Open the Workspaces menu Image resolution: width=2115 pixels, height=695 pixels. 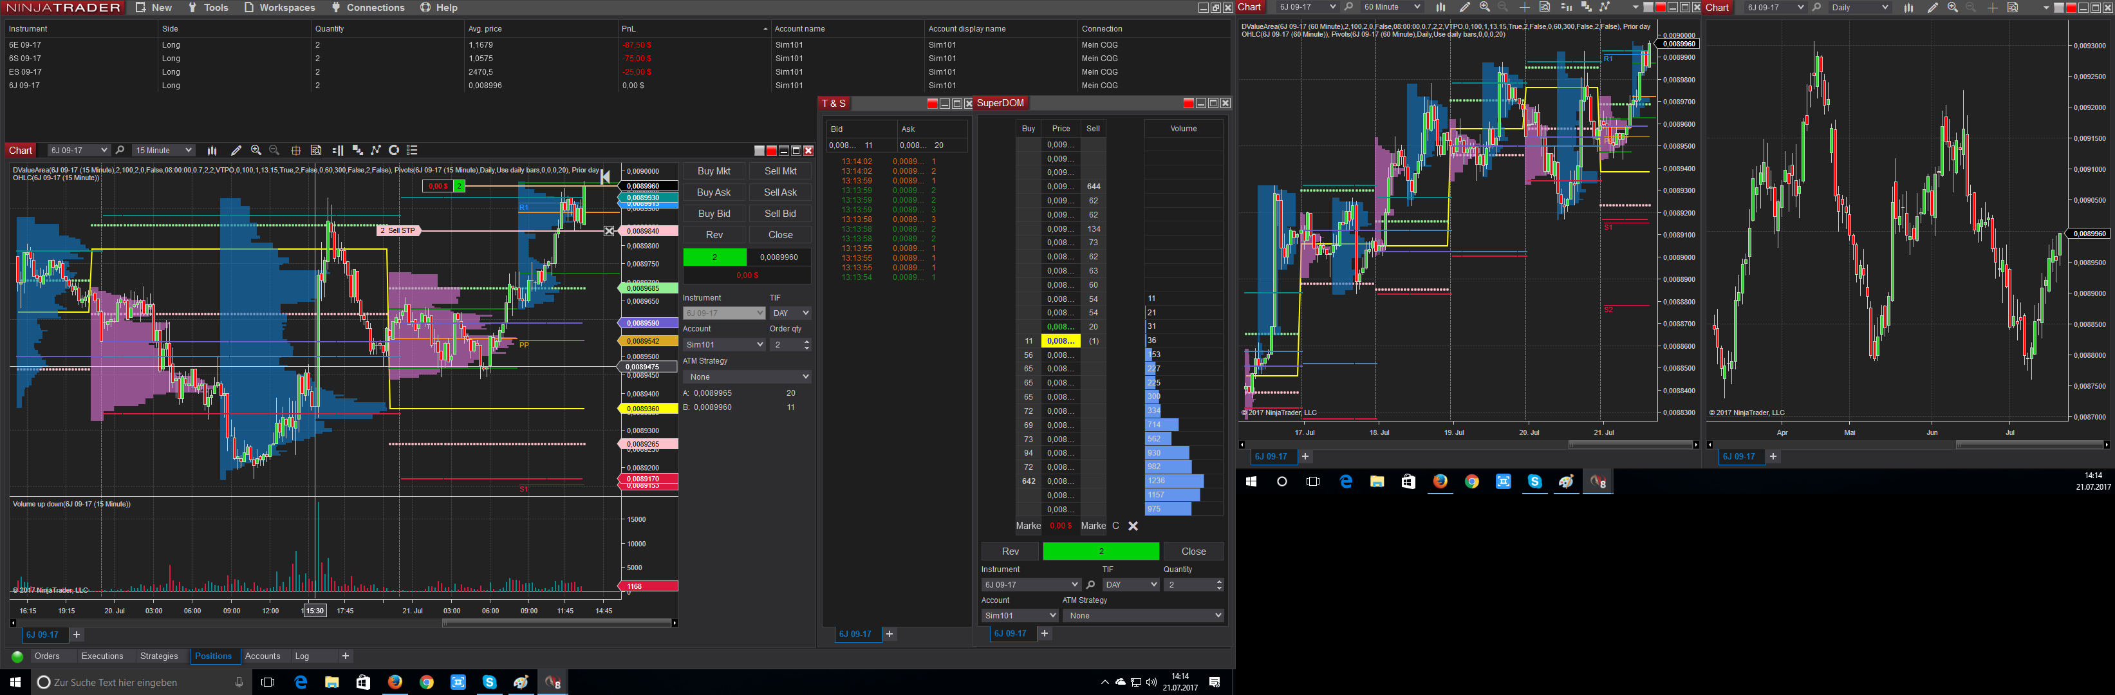(280, 7)
